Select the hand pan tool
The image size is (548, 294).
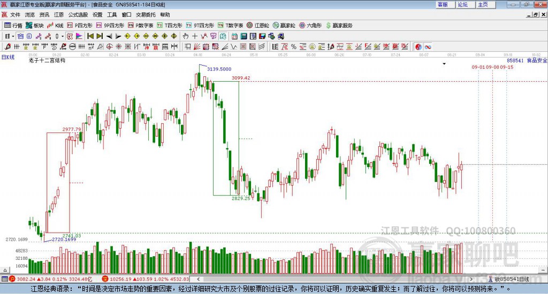coord(186,36)
